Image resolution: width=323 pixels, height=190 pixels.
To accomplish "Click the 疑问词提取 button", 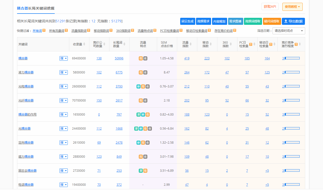I will pyautogui.click(x=272, y=21).
